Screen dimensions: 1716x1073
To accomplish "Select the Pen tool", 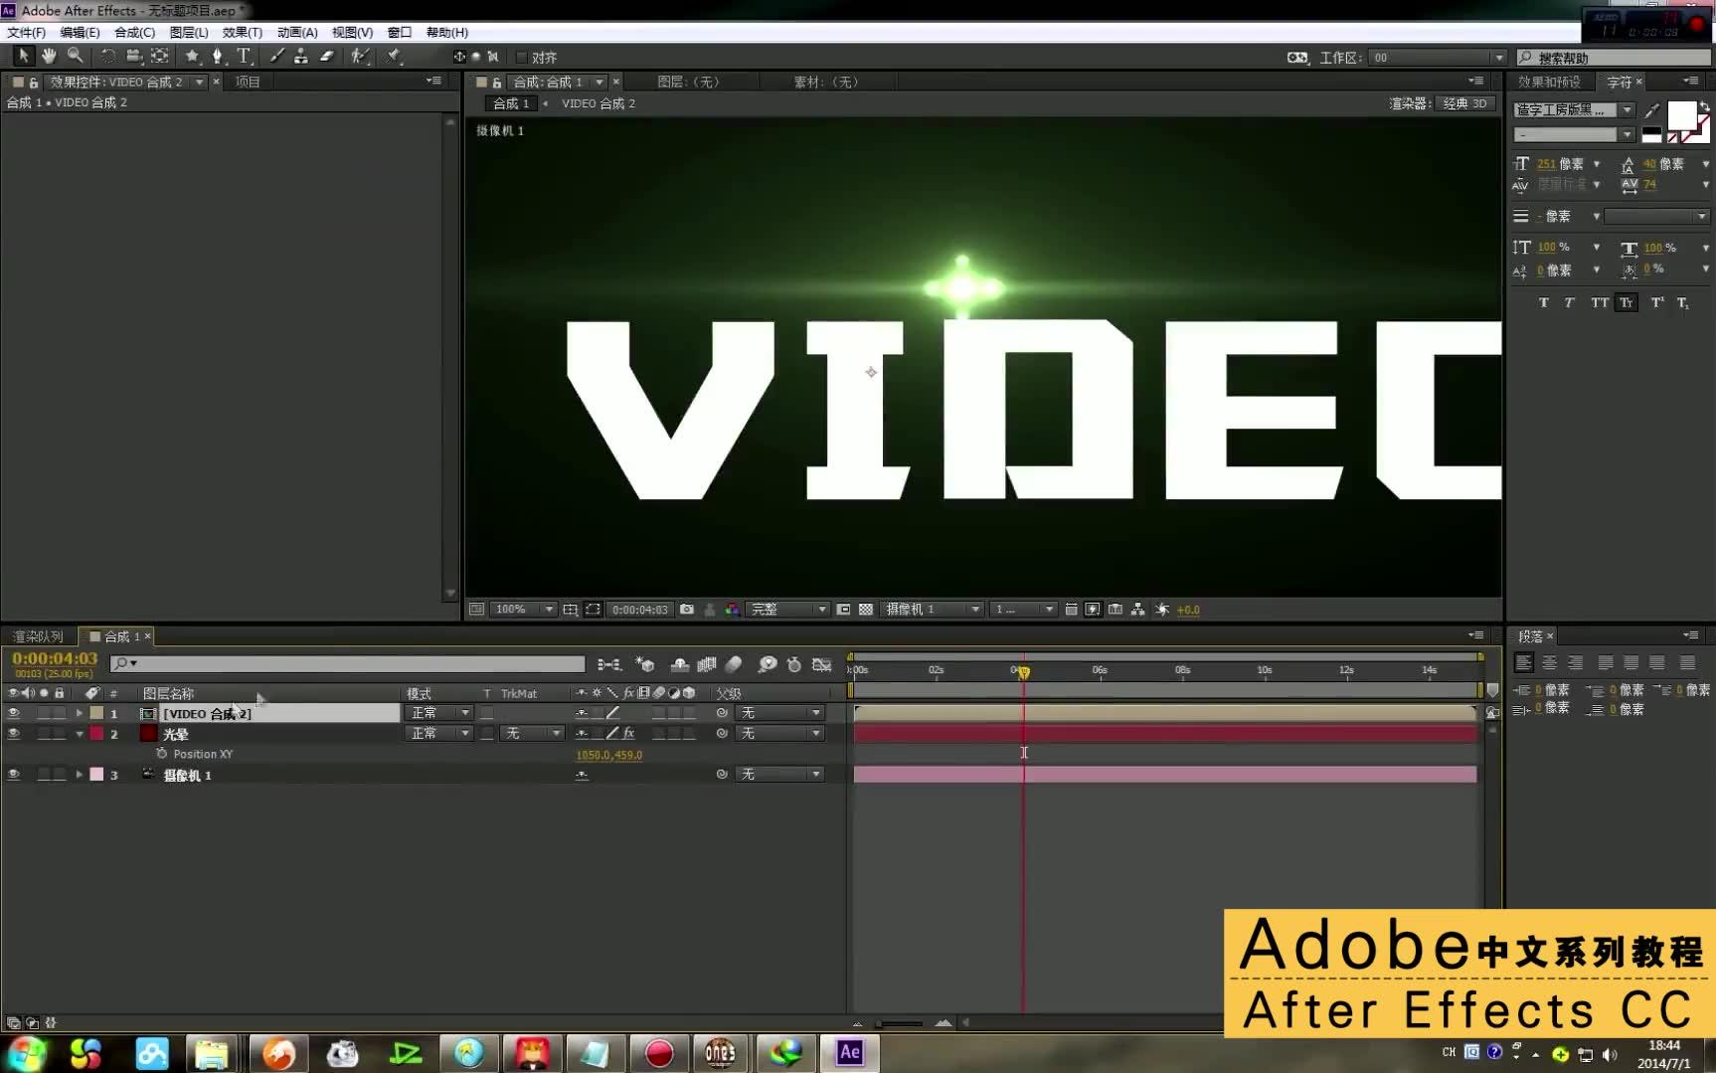I will (217, 56).
